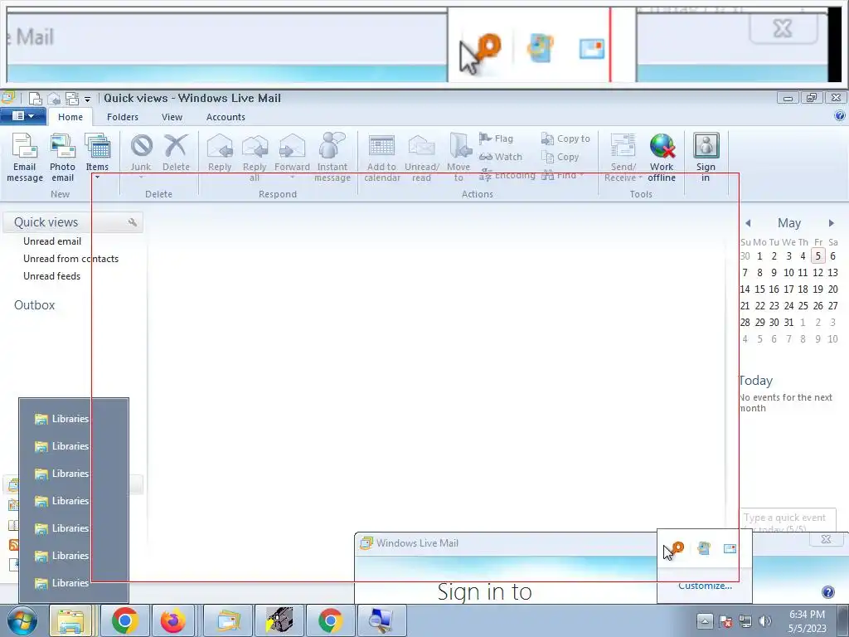Switch to the Folders tab
The image size is (849, 637).
[123, 117]
